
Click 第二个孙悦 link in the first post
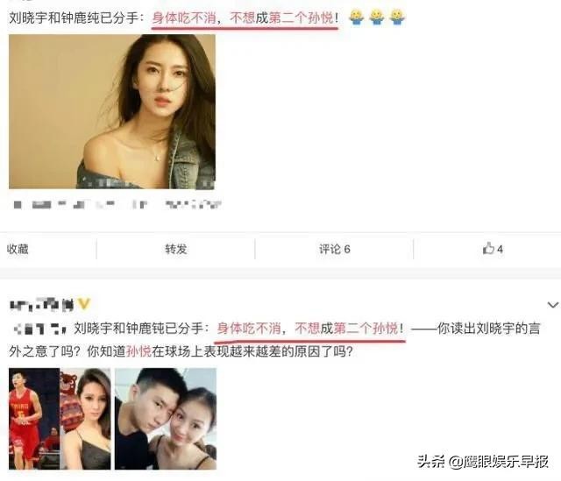point(301,18)
